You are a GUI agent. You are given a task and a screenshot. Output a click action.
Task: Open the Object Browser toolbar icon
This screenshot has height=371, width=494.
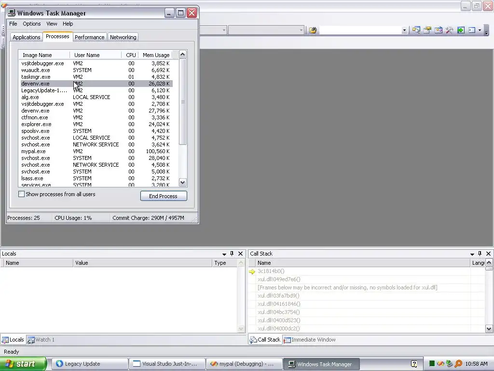click(438, 30)
